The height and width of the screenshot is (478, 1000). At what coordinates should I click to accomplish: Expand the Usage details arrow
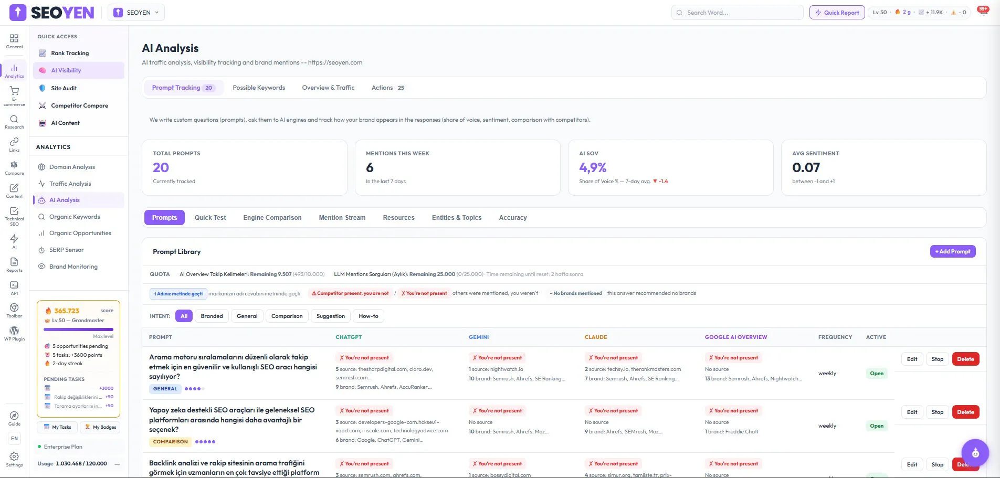pos(117,464)
